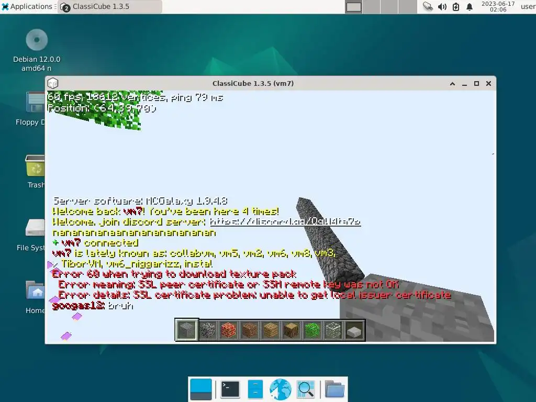Open the folder icon in the dock
Screen dimensions: 536x402
(334, 389)
